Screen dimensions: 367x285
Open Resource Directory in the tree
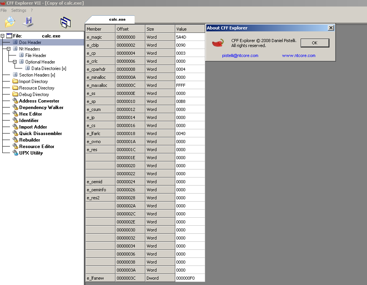pos(37,88)
